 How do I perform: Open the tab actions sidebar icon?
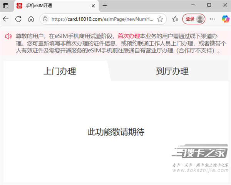[6, 6]
